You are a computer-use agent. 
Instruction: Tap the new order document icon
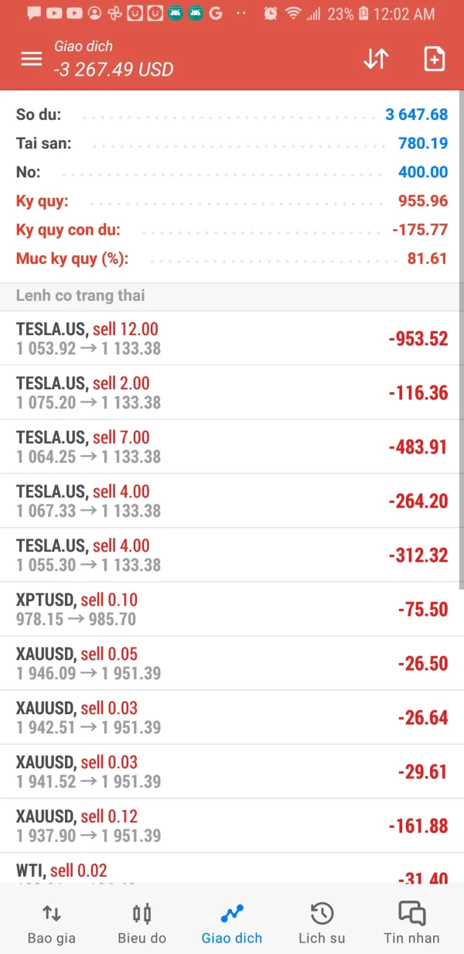point(434,59)
